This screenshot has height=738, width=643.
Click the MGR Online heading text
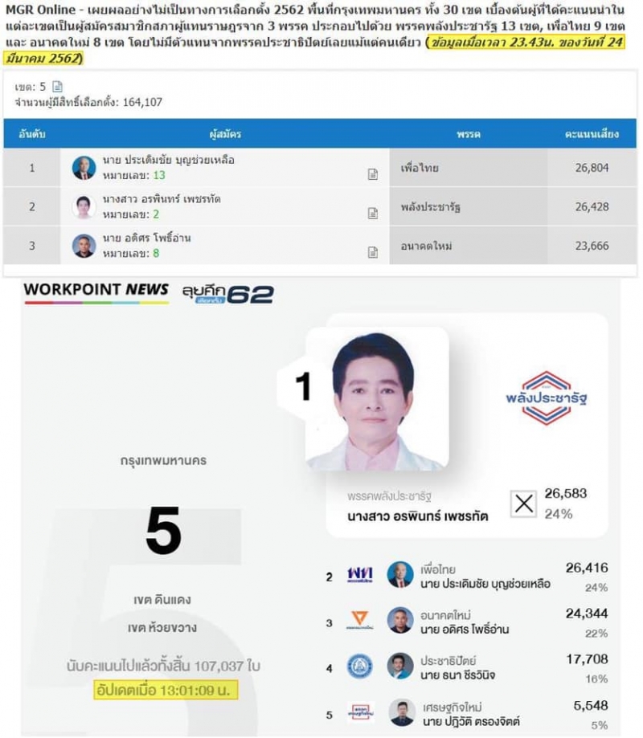click(40, 10)
